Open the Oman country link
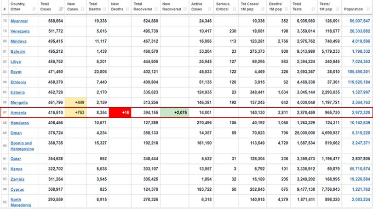 pyautogui.click(x=16, y=133)
